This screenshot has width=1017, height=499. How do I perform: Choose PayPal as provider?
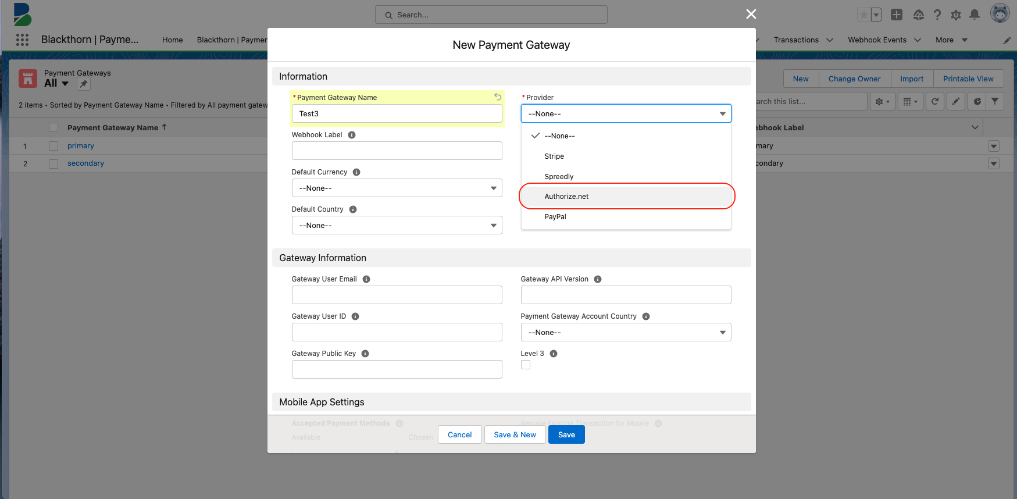point(626,216)
